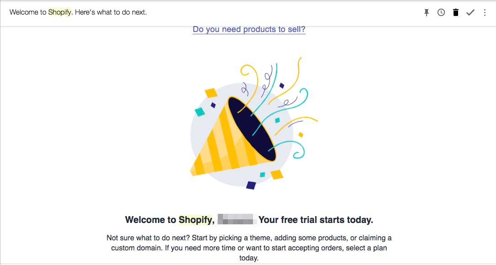Screen dimensions: 496x265
Task: Click 'Your free trial starts today.' text
Action: point(316,220)
